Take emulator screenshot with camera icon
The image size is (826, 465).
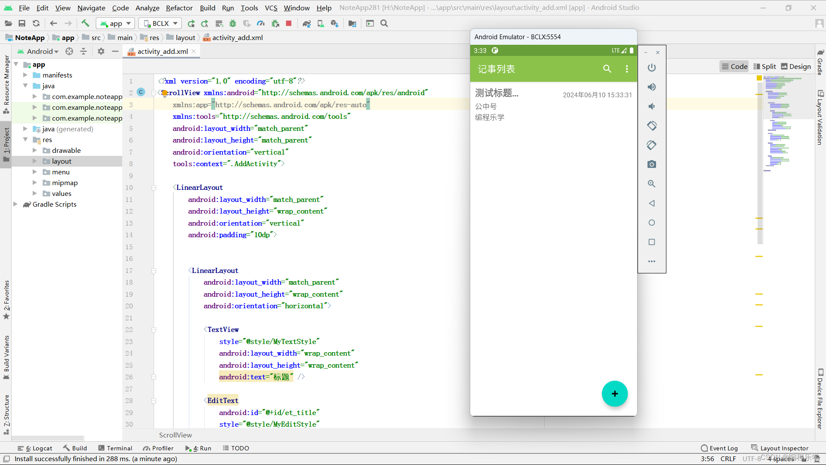click(x=652, y=164)
